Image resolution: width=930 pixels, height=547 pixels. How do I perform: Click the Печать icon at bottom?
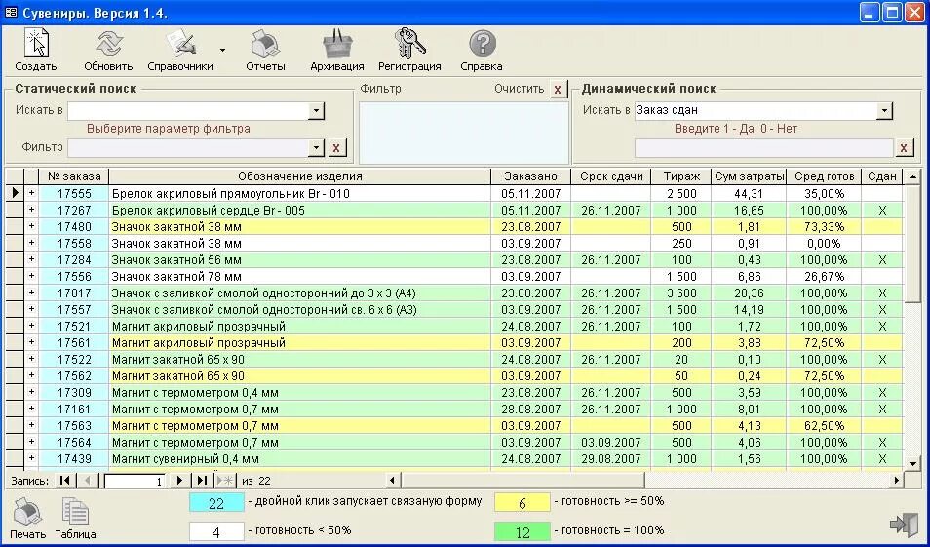pos(27,512)
